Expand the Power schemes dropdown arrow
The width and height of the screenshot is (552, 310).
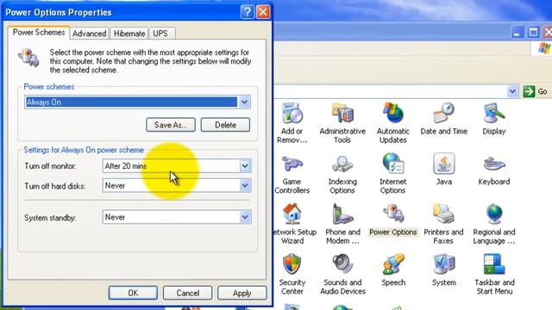click(x=244, y=102)
